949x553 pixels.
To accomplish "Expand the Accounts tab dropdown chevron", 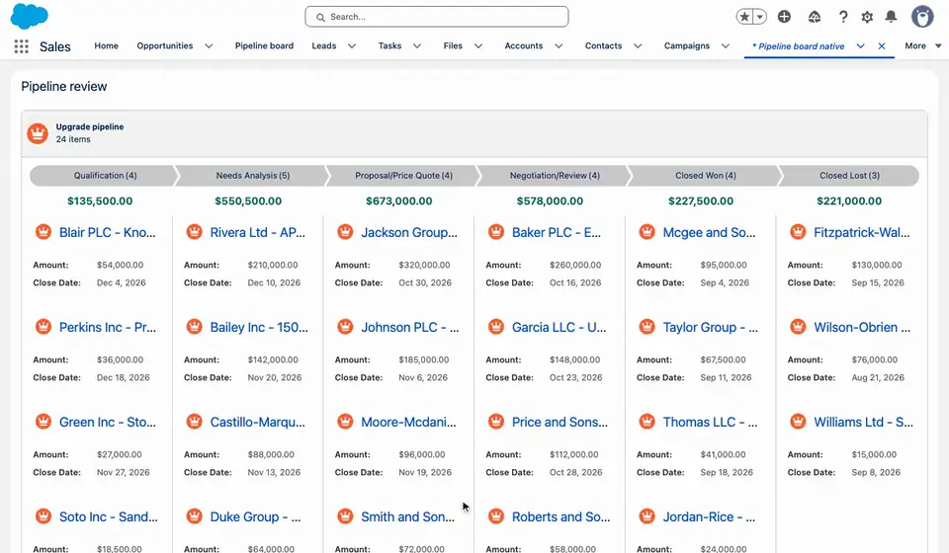I will [559, 46].
